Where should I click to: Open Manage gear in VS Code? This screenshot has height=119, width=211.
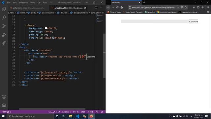click(4, 105)
